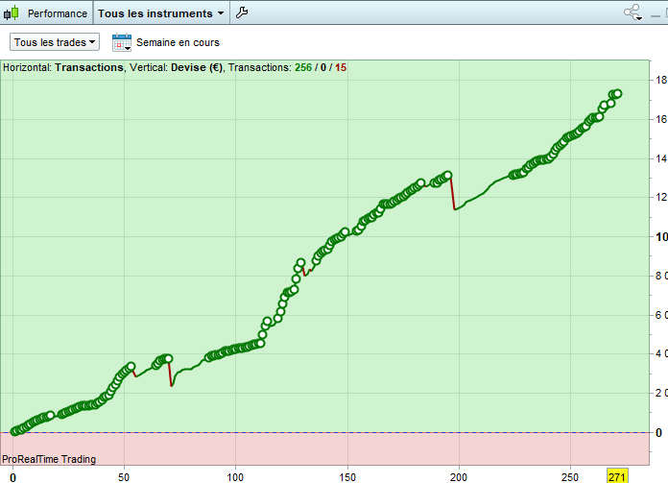Click the red 15 losing transactions count
The image size is (668, 483).
(341, 67)
